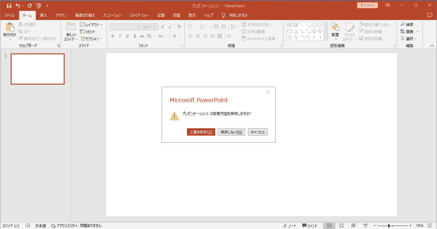Increase font size icon
Screen dimensions: 437x229
tap(163, 27)
